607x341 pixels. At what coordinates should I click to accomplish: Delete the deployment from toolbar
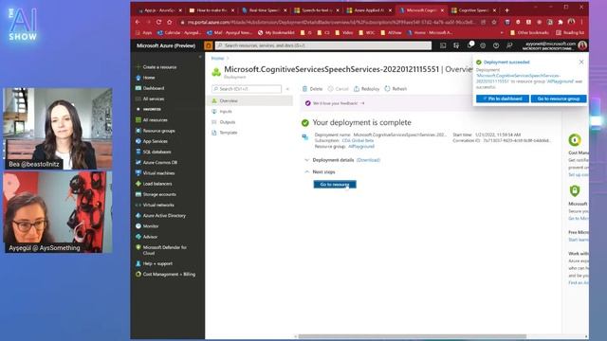coord(312,89)
